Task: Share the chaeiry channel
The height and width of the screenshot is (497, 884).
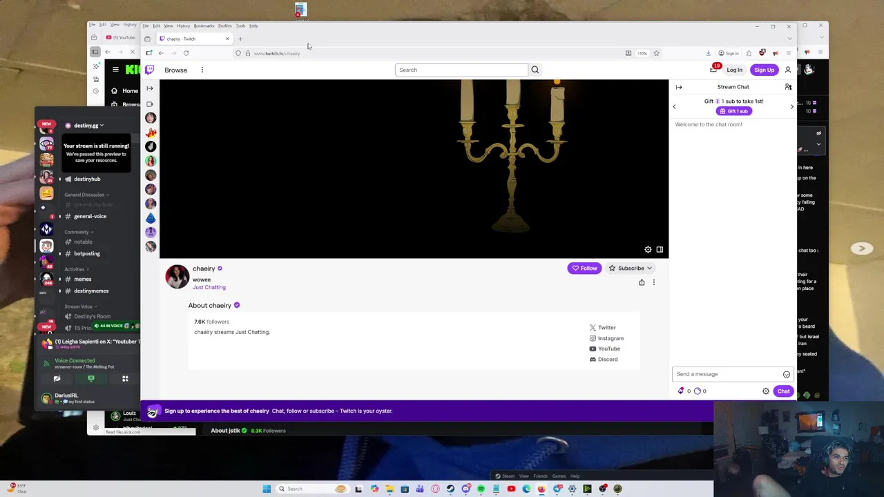Action: pyautogui.click(x=642, y=282)
